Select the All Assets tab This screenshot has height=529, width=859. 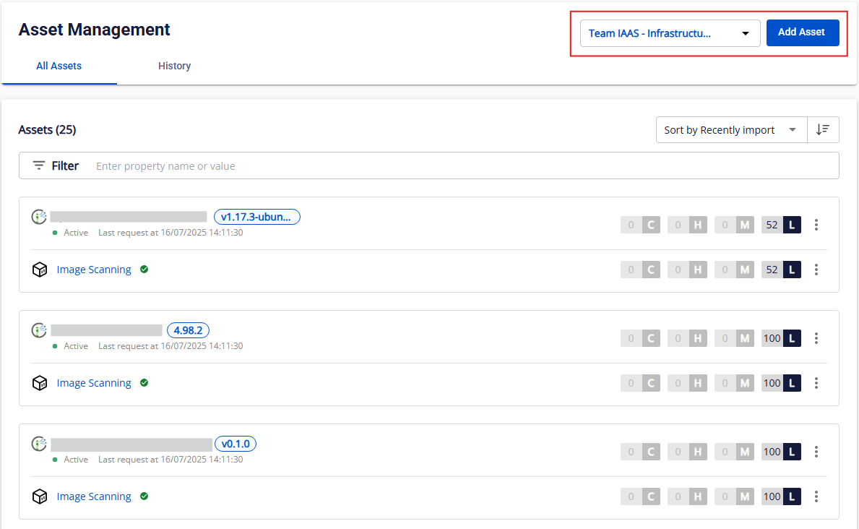(x=59, y=66)
